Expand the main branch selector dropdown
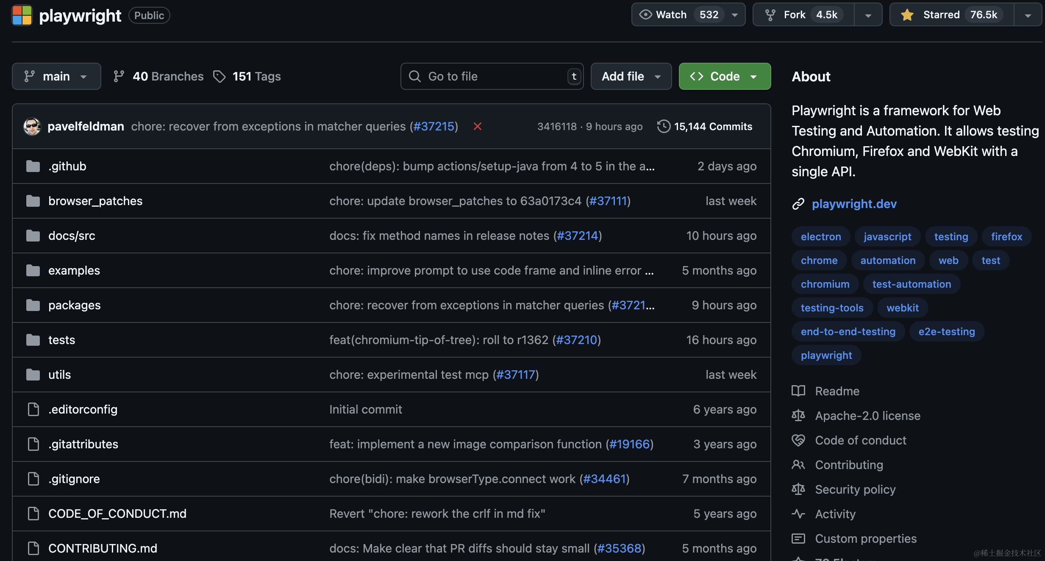The height and width of the screenshot is (561, 1045). point(56,76)
